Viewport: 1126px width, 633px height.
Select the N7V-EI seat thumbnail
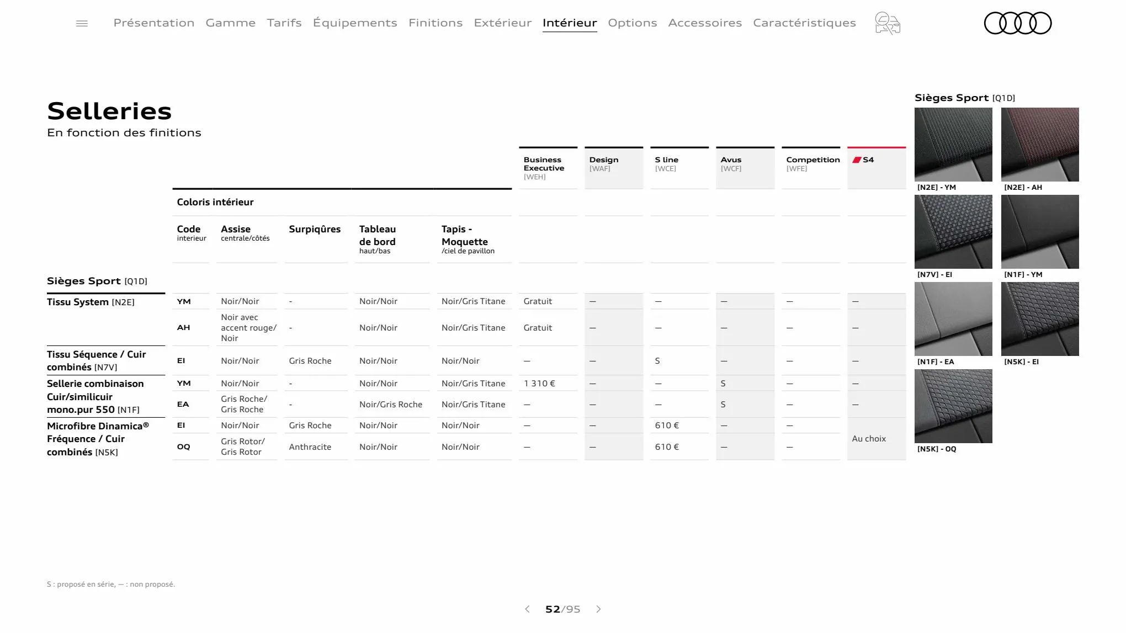click(953, 231)
